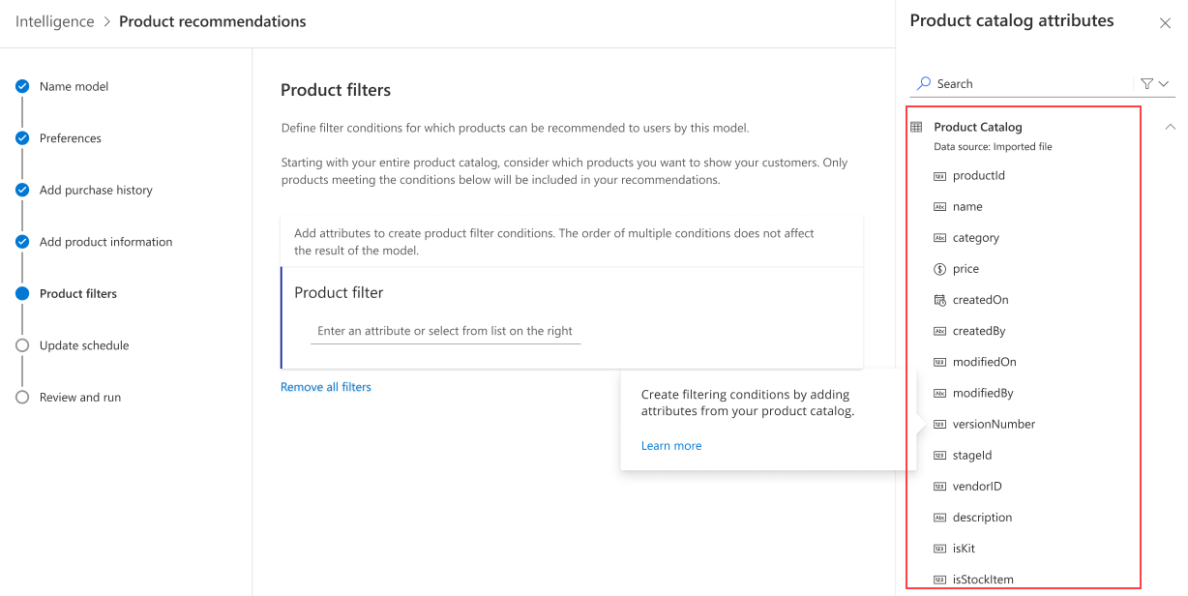
Task: Click the Abc text icon next to name
Action: point(939,206)
